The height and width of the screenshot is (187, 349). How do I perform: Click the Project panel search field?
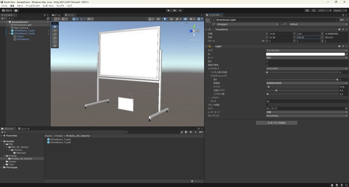(152, 132)
